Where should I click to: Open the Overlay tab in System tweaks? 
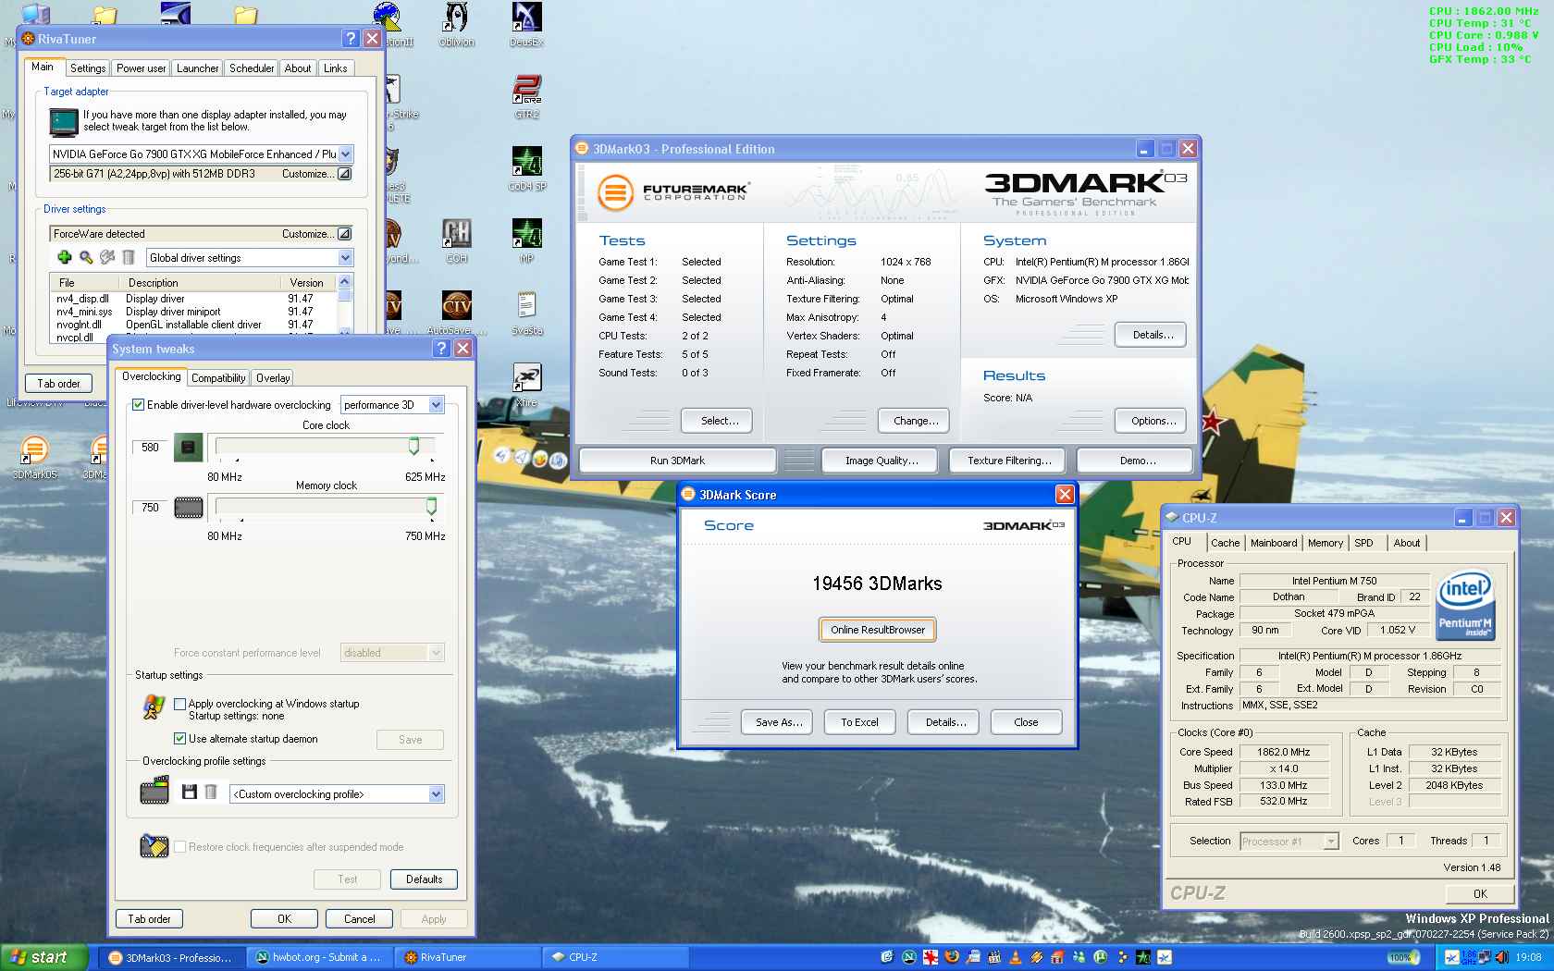click(273, 377)
